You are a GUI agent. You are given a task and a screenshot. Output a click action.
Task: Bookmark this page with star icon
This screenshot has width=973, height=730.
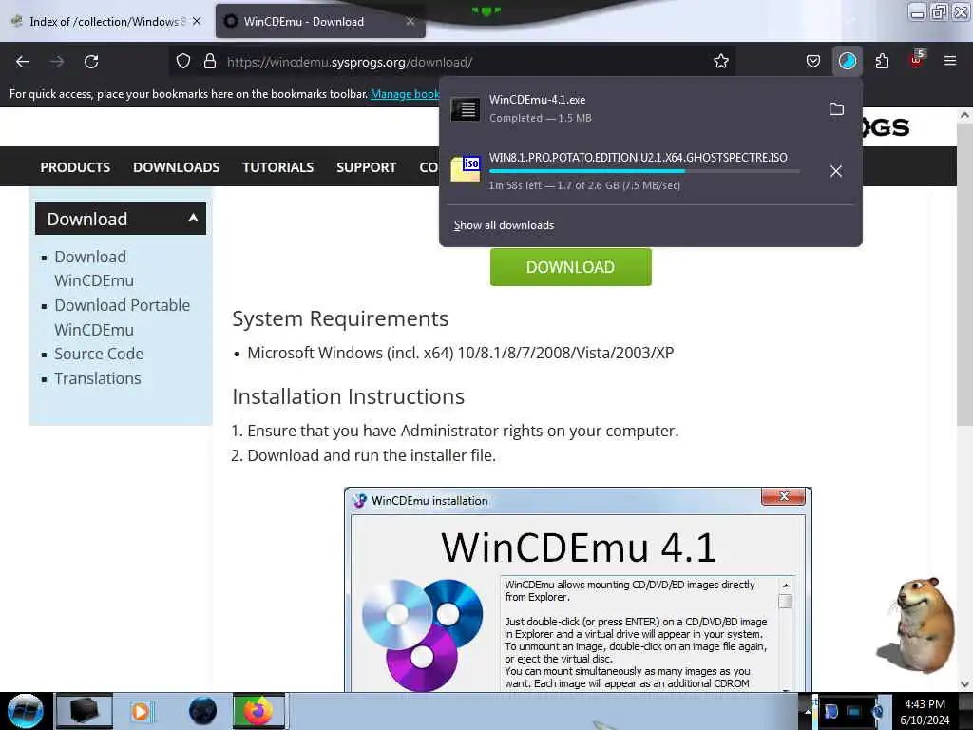coord(720,62)
